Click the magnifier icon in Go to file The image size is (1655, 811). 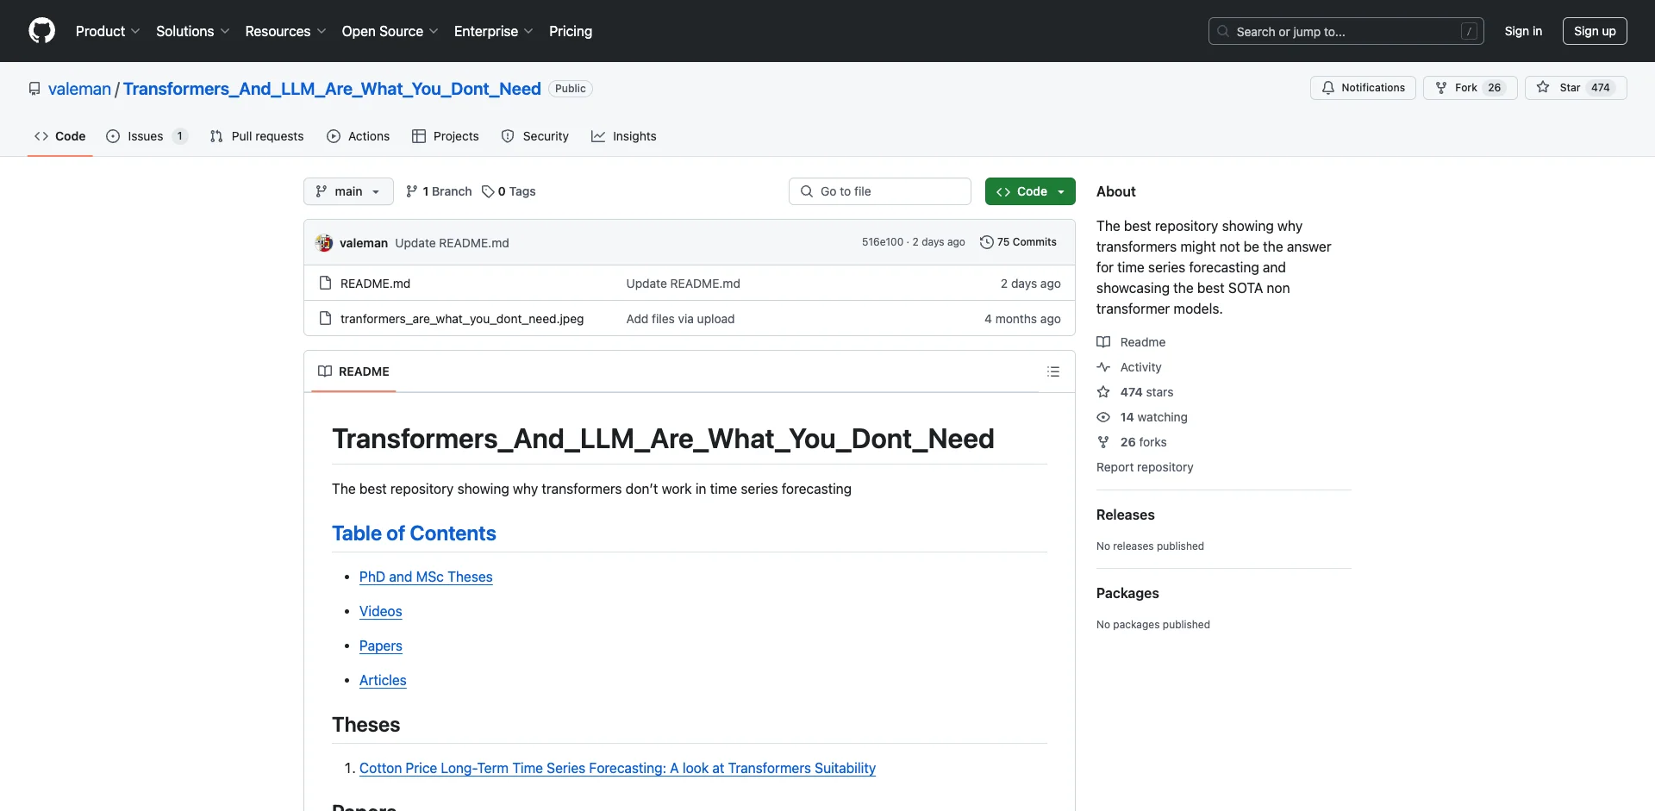(807, 191)
